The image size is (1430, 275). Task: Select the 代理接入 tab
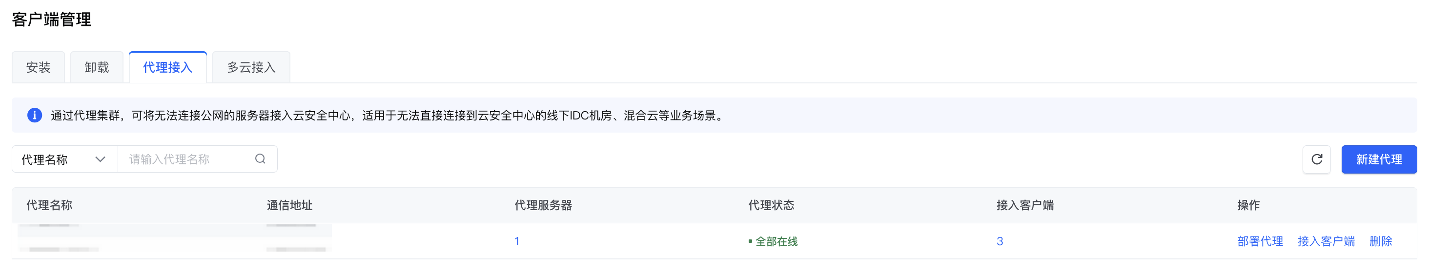point(168,67)
